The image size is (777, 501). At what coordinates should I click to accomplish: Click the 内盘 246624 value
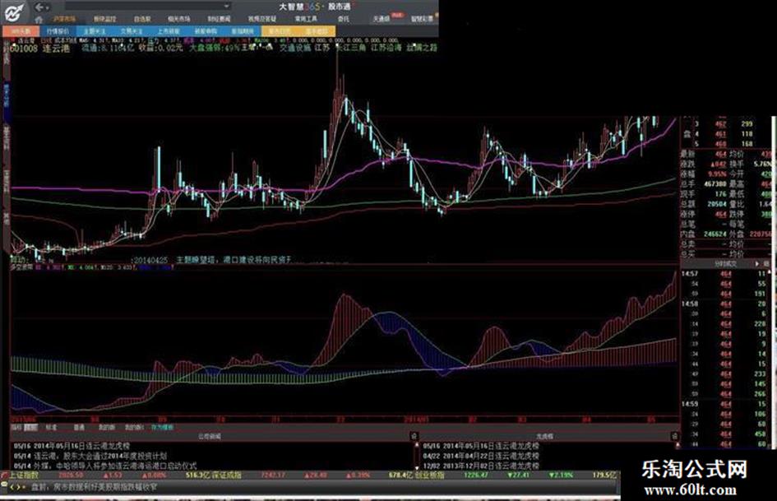(715, 234)
